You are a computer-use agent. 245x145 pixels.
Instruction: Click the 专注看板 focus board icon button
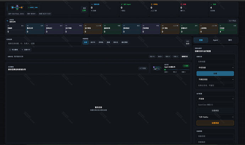(13, 50)
